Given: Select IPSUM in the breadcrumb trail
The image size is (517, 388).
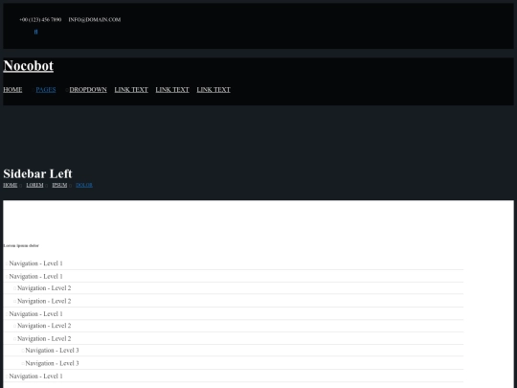Looking at the screenshot, I should pyautogui.click(x=59, y=185).
